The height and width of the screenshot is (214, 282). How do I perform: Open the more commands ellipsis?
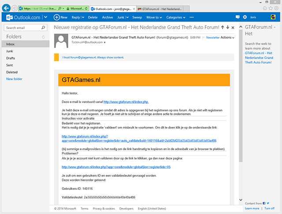click(192, 17)
